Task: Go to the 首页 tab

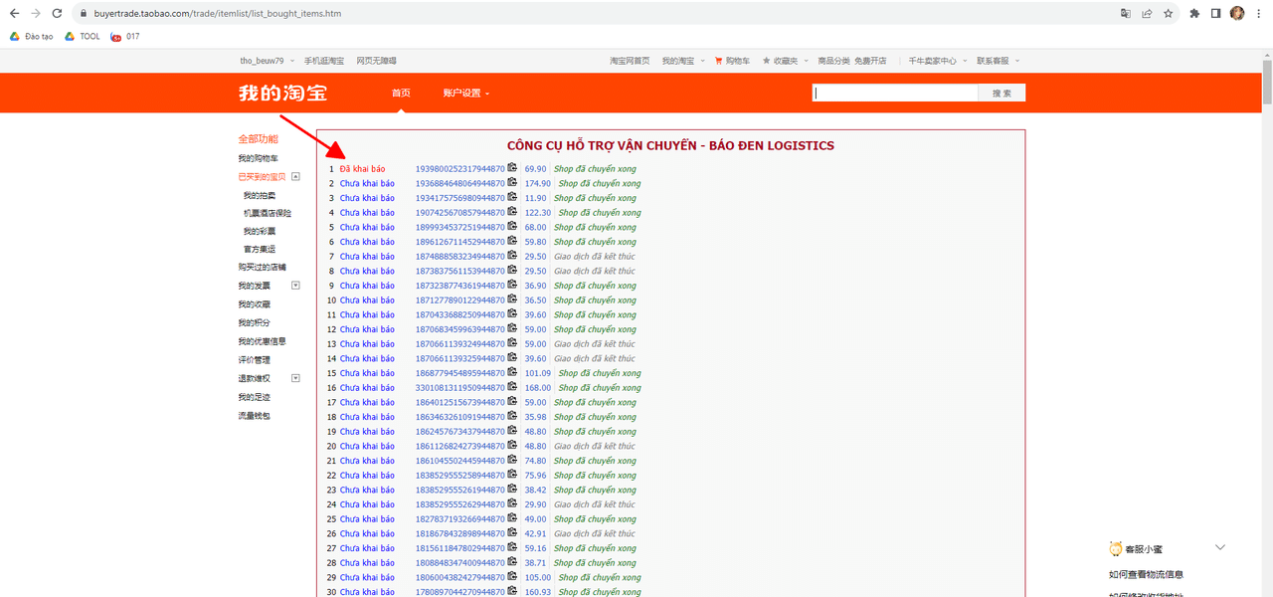Action: (401, 94)
